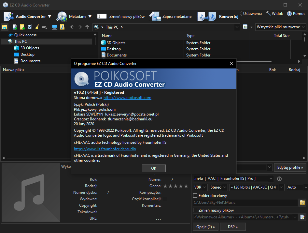Open the Audio Converter mode icon

(9, 17)
